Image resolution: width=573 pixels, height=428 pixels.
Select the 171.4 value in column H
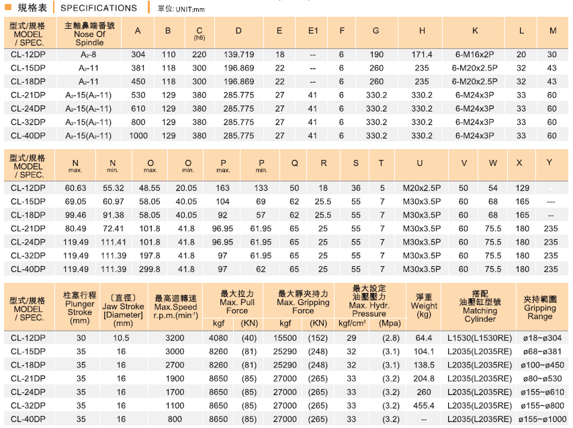[422, 54]
